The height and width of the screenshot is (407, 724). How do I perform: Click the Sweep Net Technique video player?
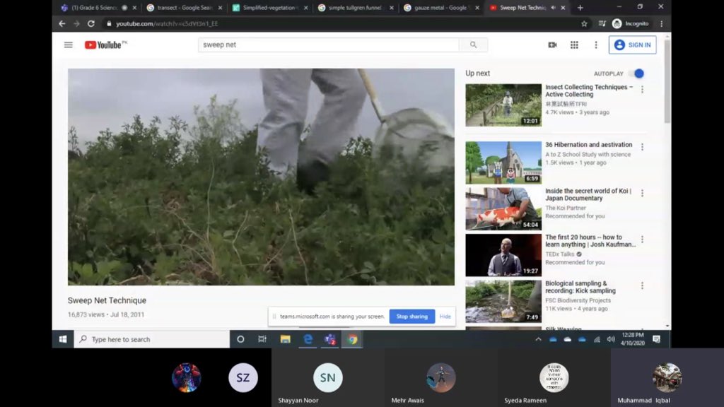tap(261, 177)
